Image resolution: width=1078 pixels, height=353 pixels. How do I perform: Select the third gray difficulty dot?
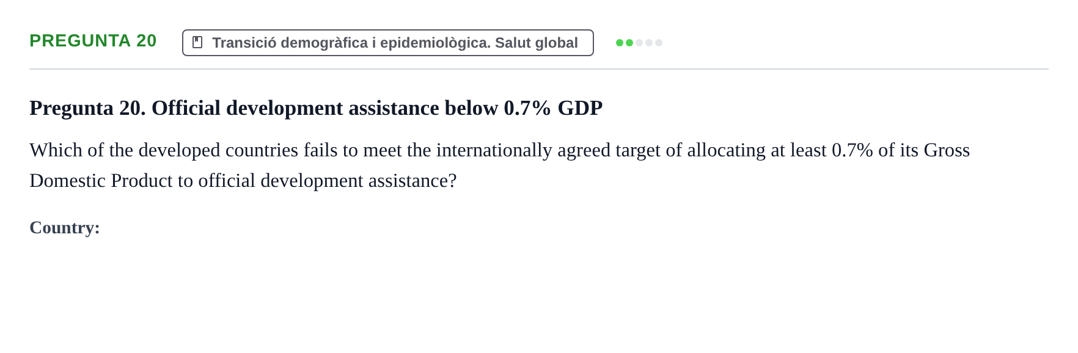point(639,43)
